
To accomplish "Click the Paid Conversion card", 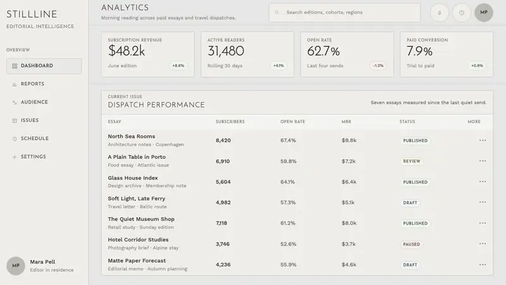I will (x=447, y=54).
